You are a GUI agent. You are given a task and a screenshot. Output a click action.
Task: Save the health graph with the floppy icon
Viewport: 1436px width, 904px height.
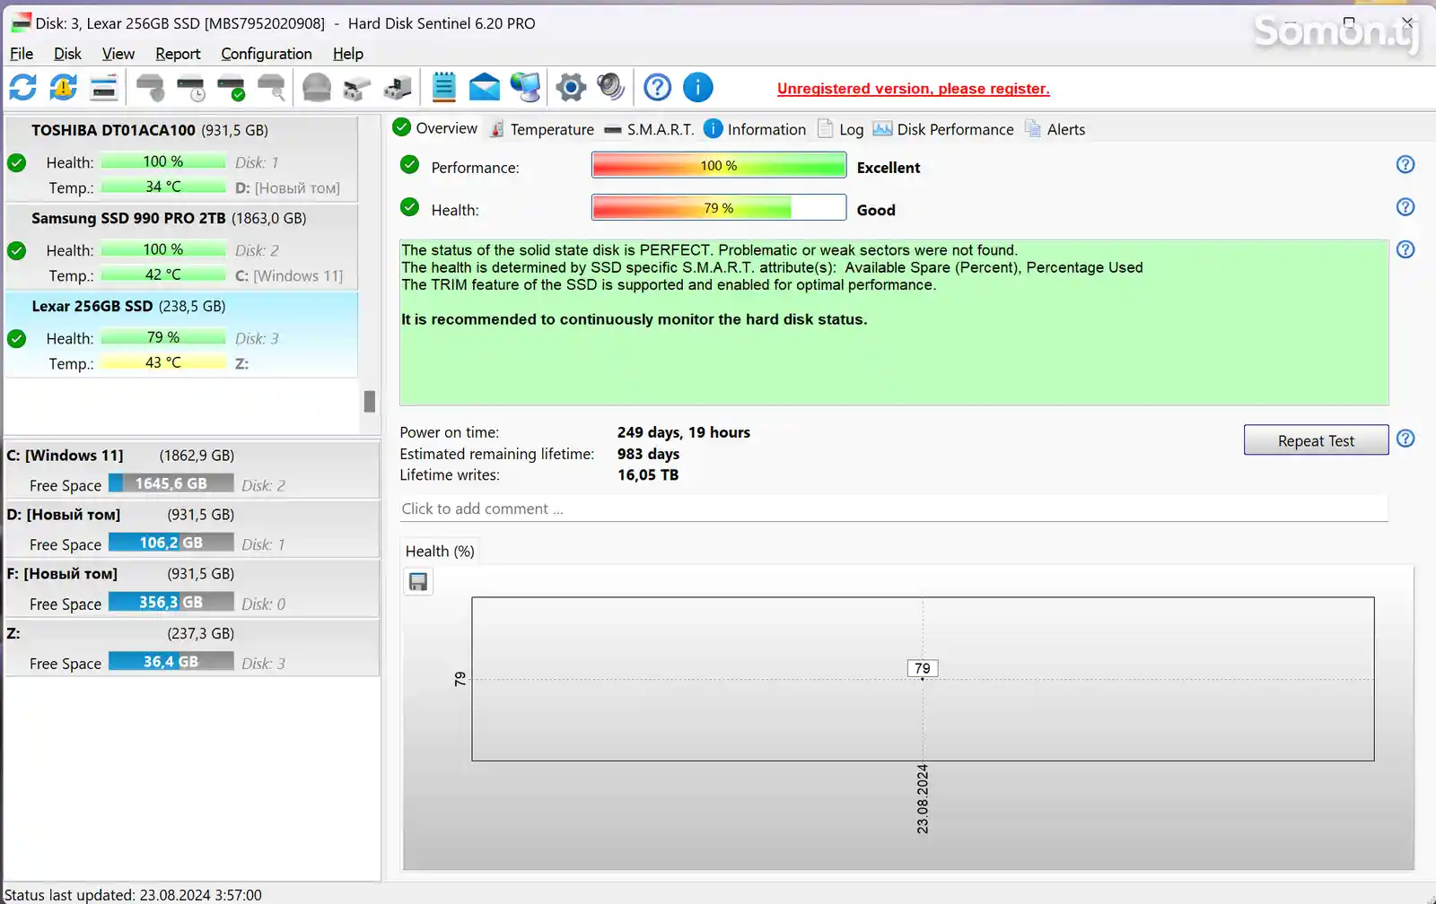[x=418, y=582]
